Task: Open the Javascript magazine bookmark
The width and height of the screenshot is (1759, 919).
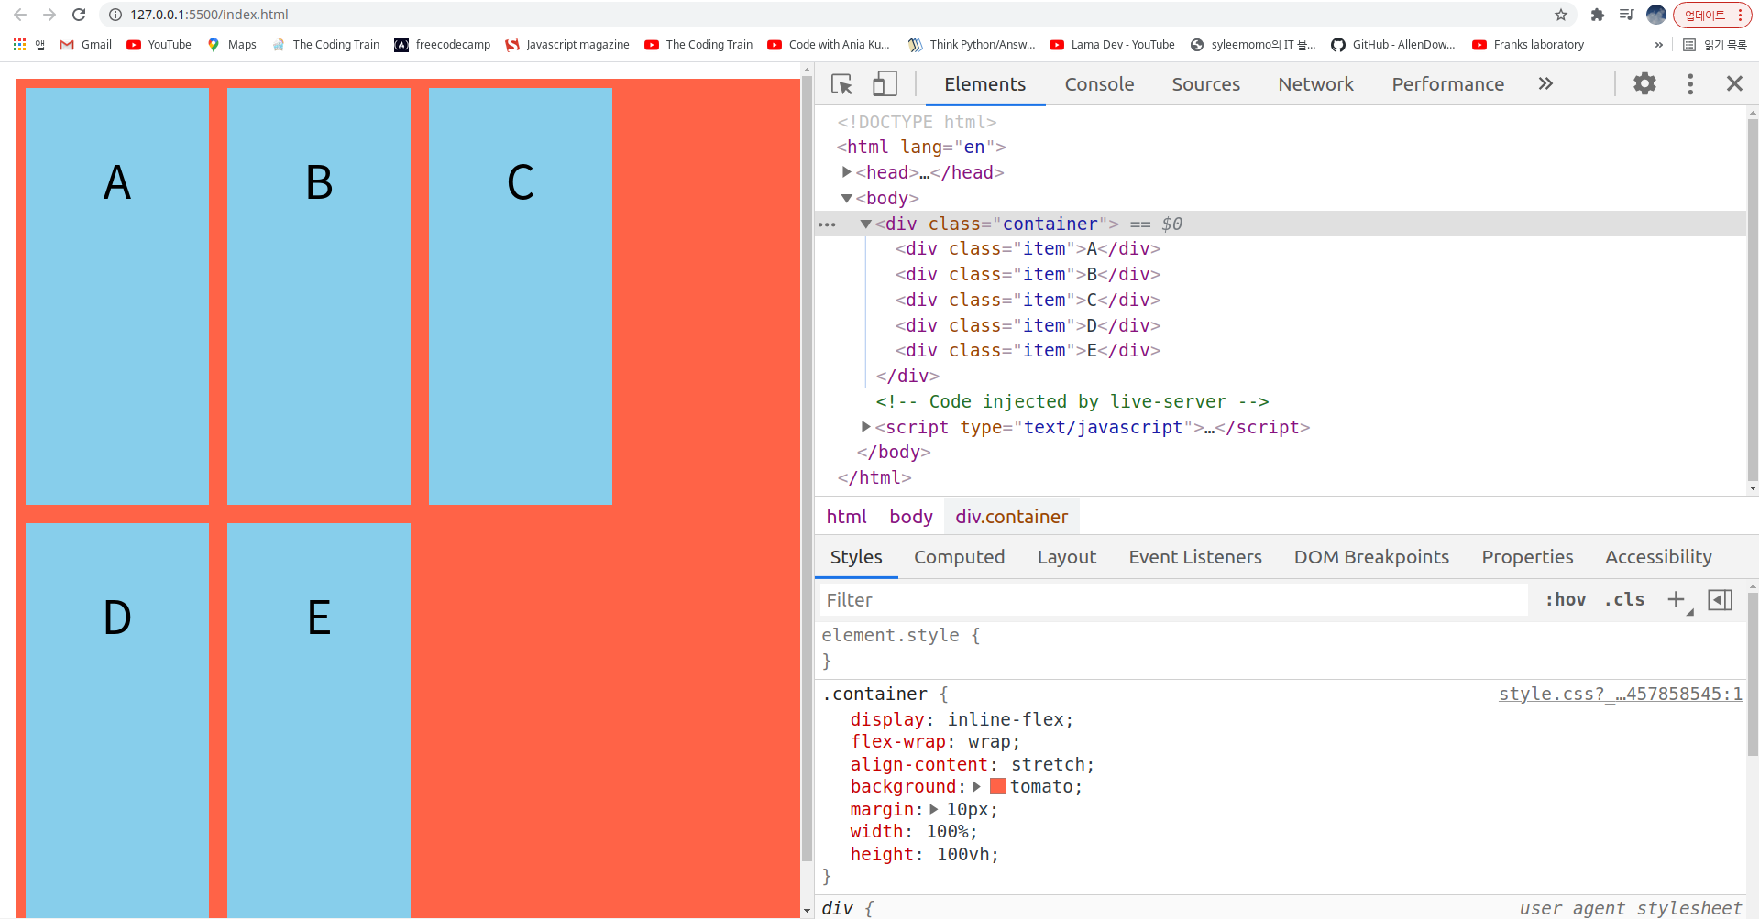Action: point(567,44)
